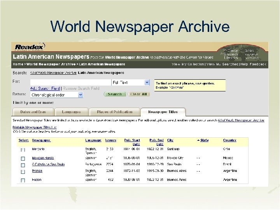The image size is (280, 210).
Task: Click All of World Newspaper Archive search link
Action: tap(53, 73)
